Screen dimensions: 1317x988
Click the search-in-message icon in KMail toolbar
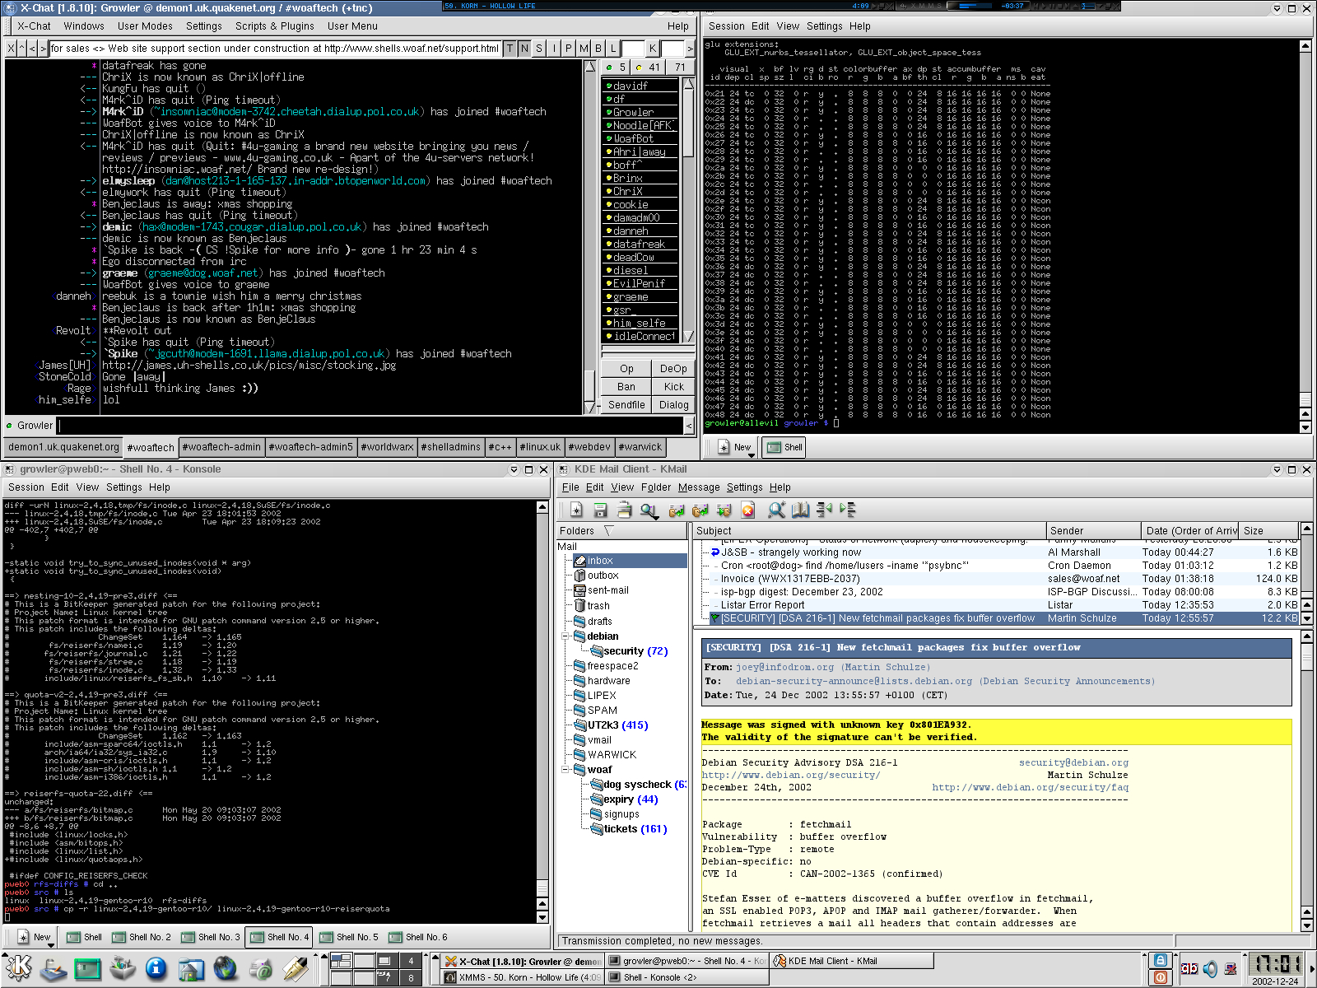(776, 510)
